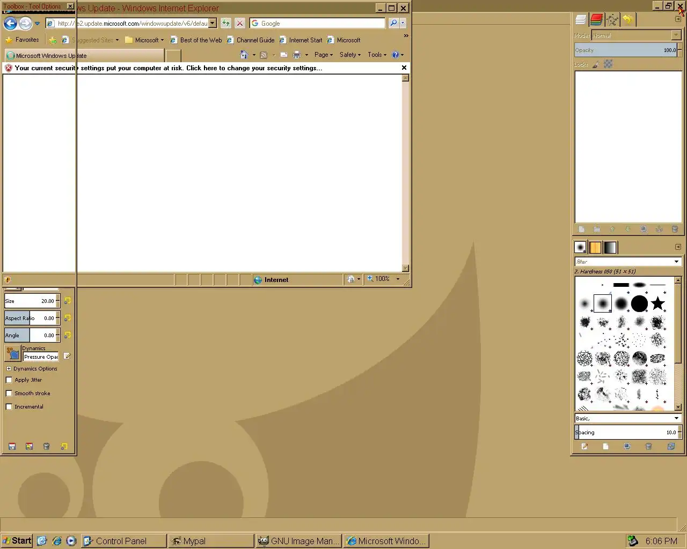Click the Internet Explorer Refresh icon
The width and height of the screenshot is (687, 549).
tap(226, 23)
